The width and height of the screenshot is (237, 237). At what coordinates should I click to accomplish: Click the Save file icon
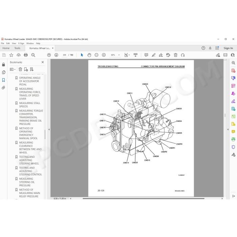[4, 55]
